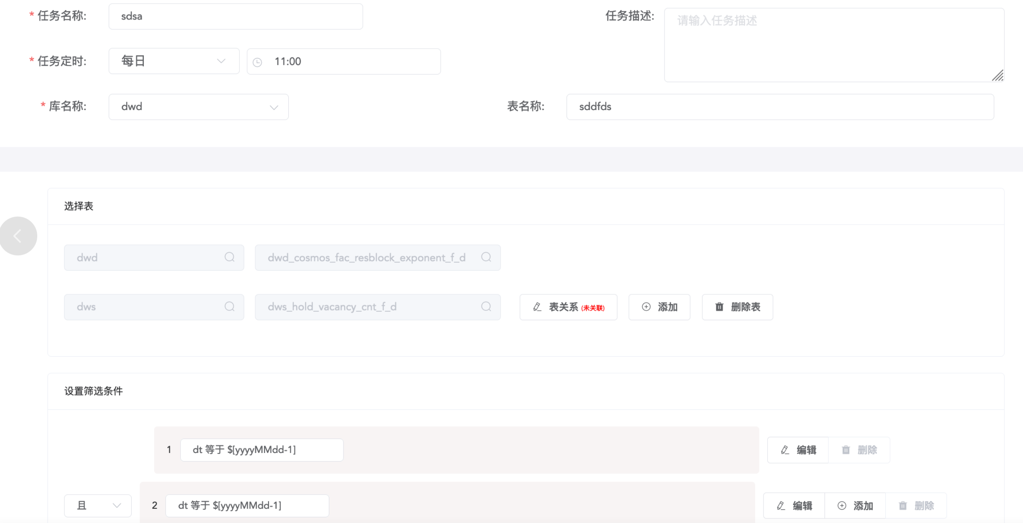Viewport: 1023px width, 523px height.
Task: Open the 任务定时 frequency dropdown showing 每日
Action: [x=173, y=61]
